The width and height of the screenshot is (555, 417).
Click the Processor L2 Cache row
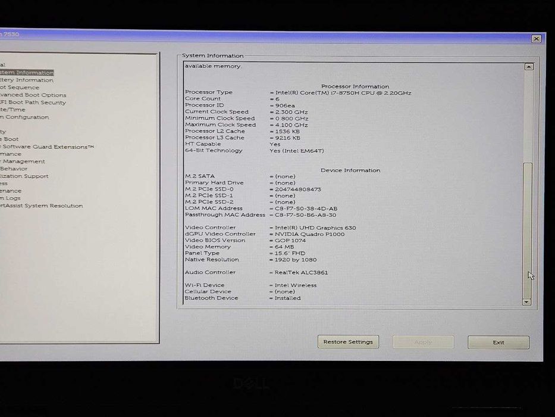tap(243, 131)
